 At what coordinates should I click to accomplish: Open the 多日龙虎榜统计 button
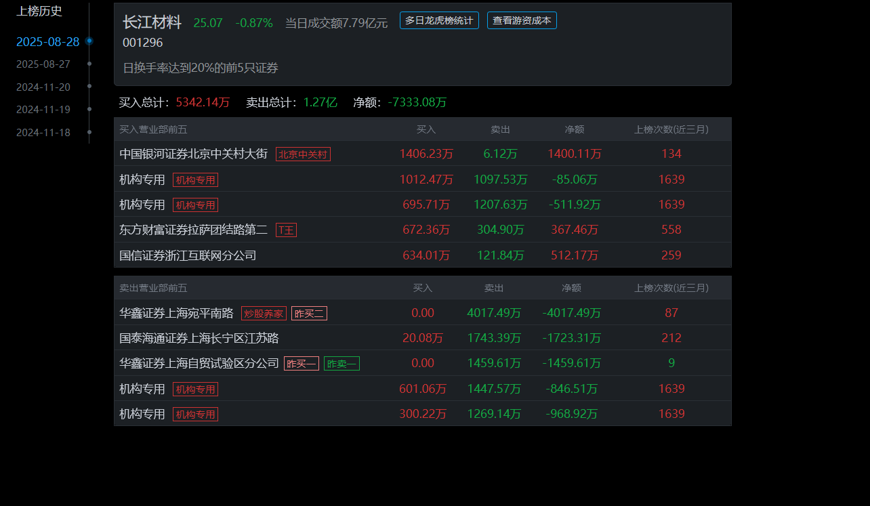pos(439,20)
